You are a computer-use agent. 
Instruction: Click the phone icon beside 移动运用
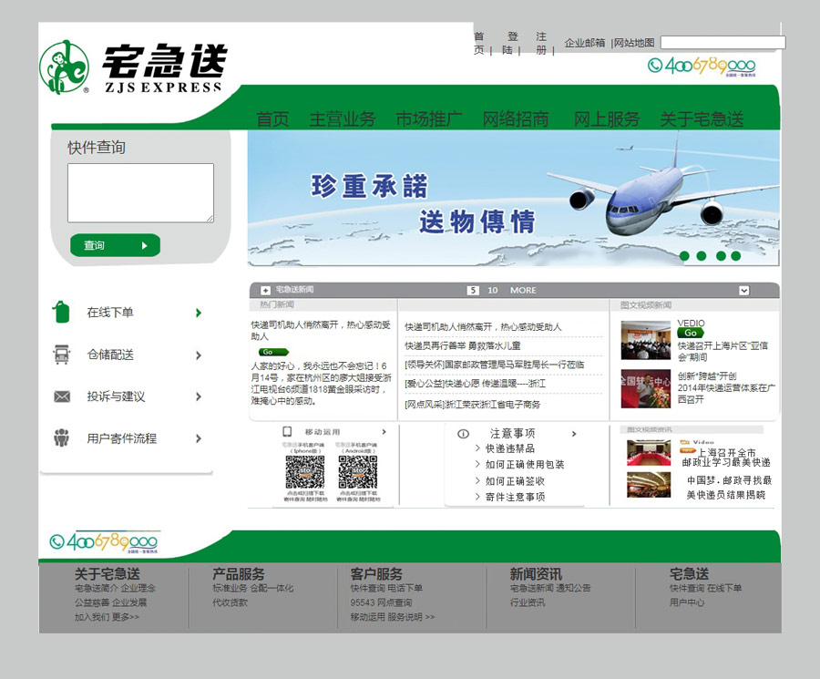click(287, 431)
